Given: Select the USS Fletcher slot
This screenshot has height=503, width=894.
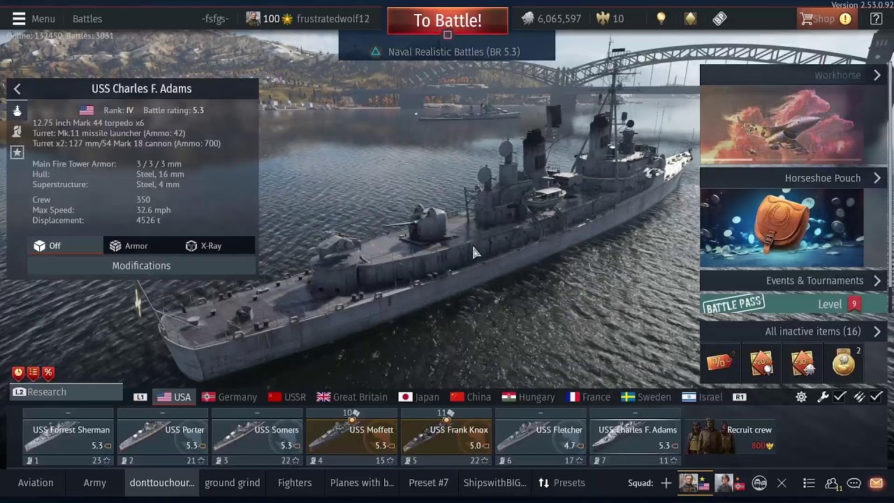Looking at the screenshot, I should (x=541, y=437).
